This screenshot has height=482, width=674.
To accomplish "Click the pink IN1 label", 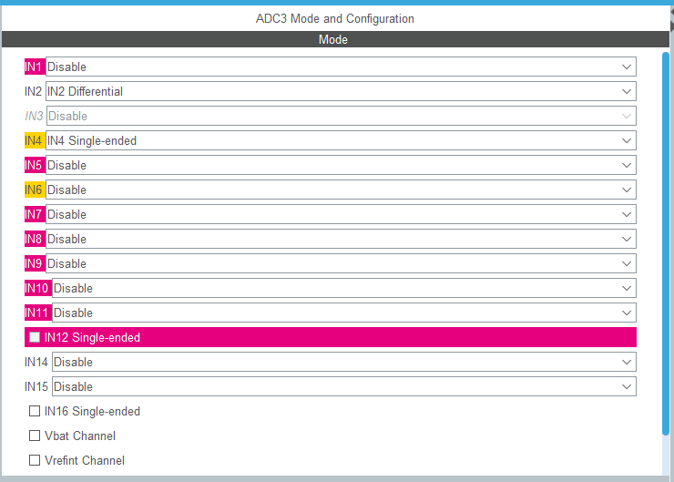I will tap(35, 67).
